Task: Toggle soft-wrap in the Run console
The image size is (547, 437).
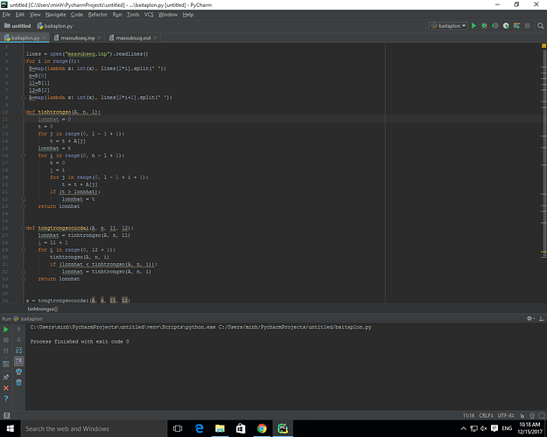Action: click(18, 350)
